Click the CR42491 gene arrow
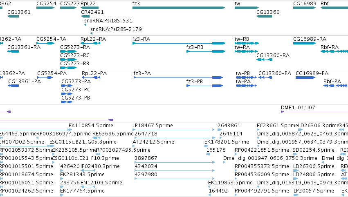The width and height of the screenshot is (348, 197). [85, 16]
